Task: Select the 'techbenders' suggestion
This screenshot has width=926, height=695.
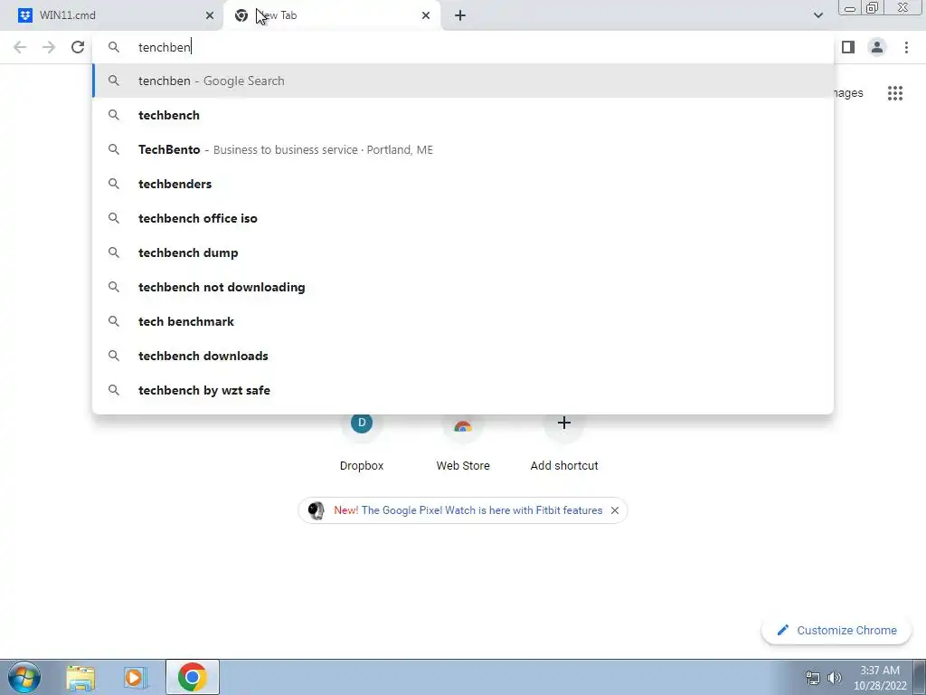Action: pyautogui.click(x=463, y=184)
